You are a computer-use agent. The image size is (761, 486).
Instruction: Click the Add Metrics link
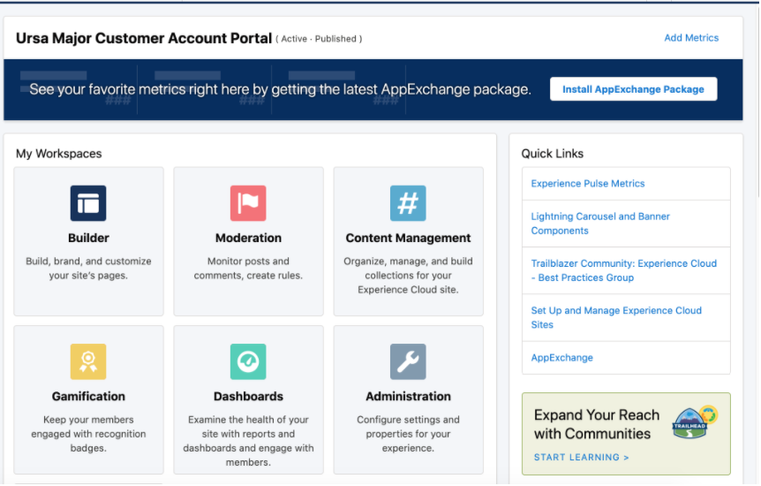tap(691, 38)
